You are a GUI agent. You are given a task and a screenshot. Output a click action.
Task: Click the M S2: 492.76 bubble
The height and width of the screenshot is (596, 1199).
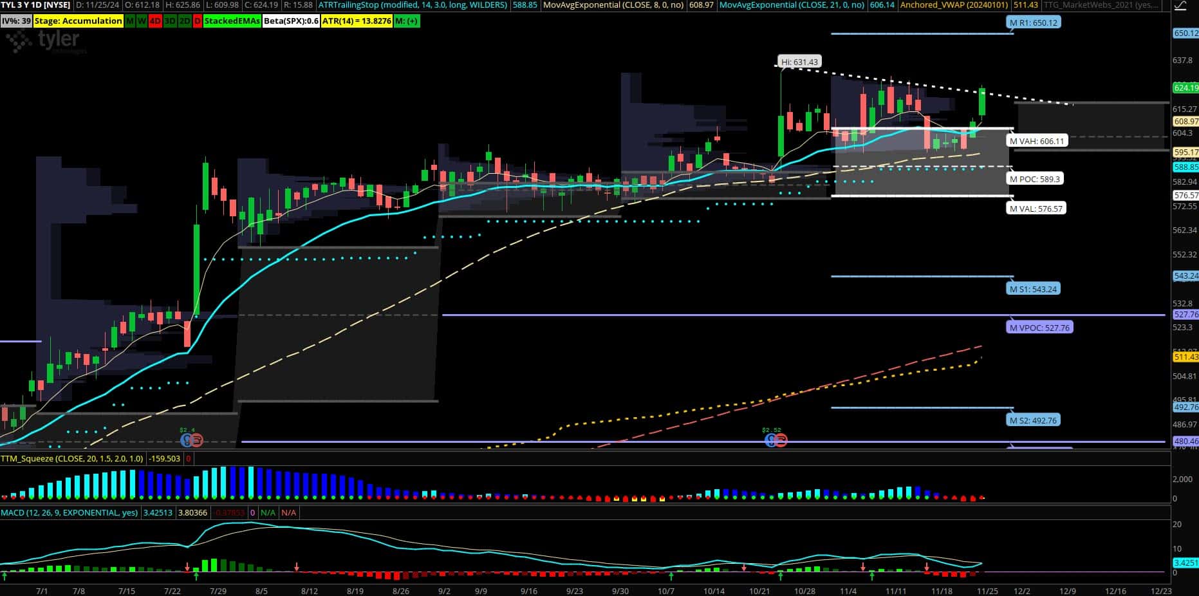tap(1034, 420)
